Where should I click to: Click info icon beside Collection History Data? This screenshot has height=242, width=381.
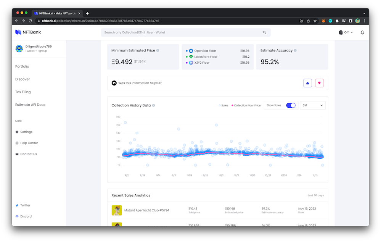(x=154, y=105)
